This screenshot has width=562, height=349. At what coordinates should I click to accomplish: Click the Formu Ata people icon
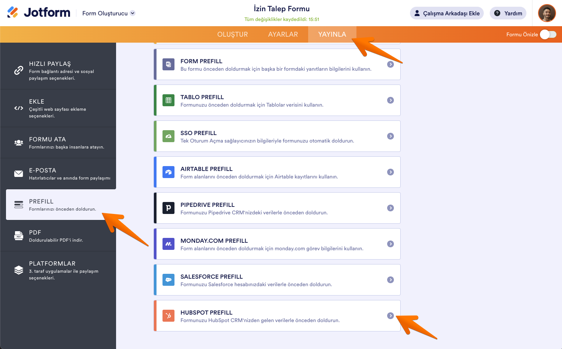pyautogui.click(x=19, y=143)
